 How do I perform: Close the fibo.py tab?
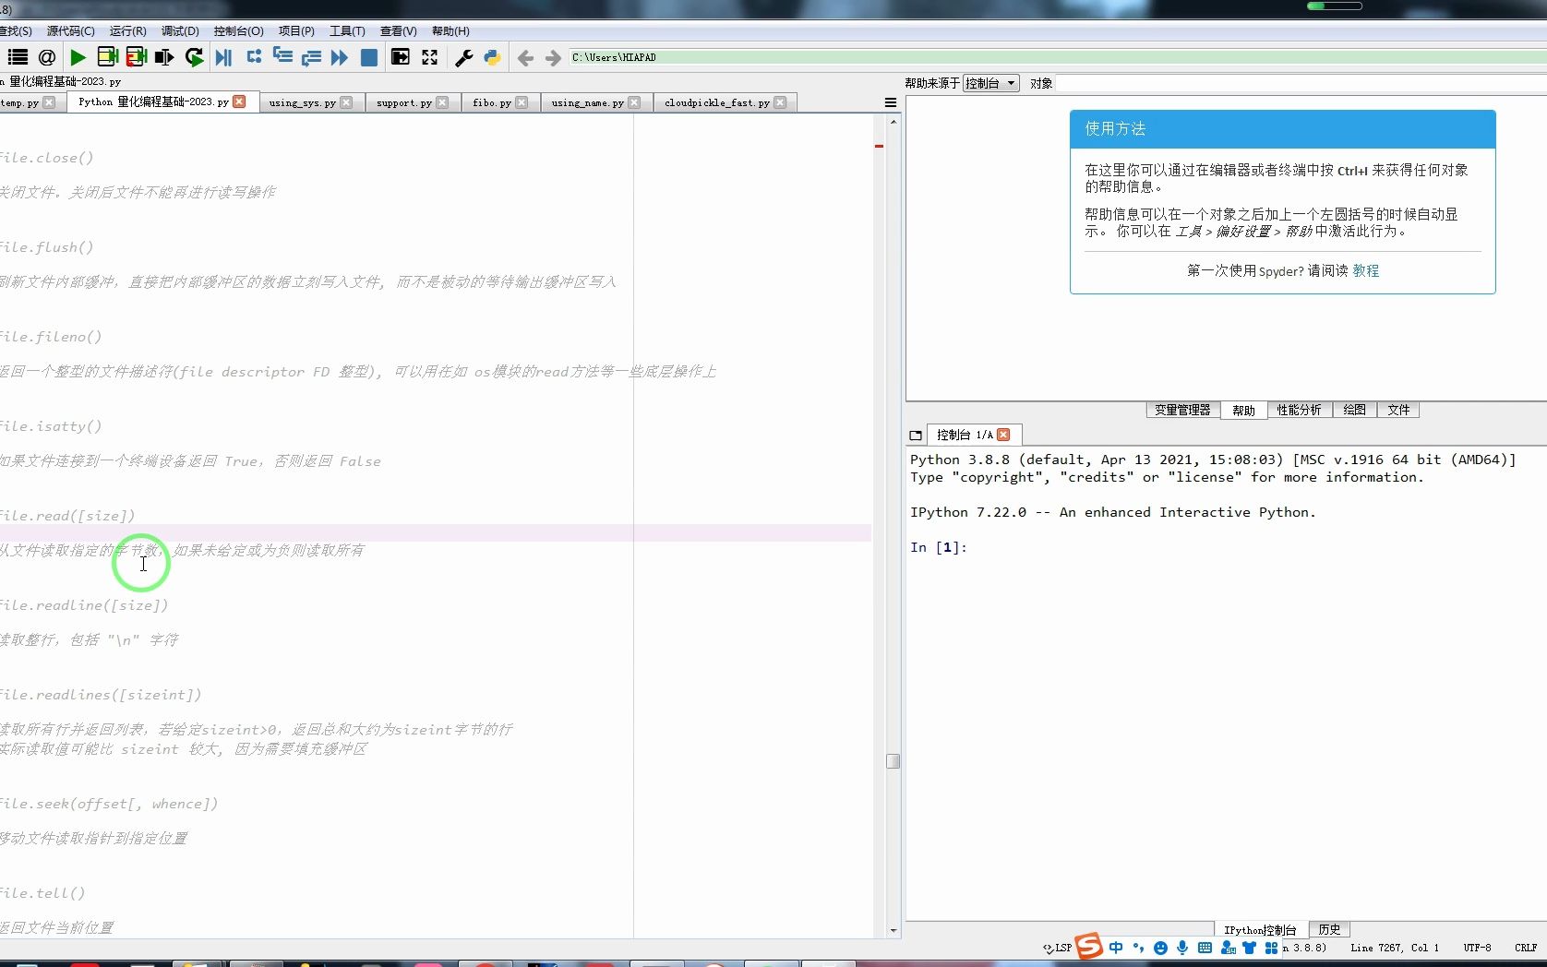pos(522,102)
